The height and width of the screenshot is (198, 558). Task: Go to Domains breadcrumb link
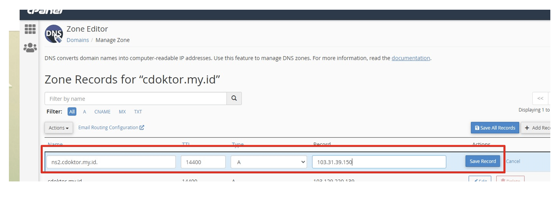78,40
